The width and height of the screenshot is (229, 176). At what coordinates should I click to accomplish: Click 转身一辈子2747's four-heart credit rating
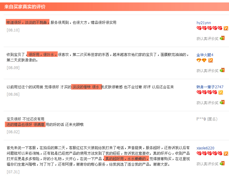(207, 92)
